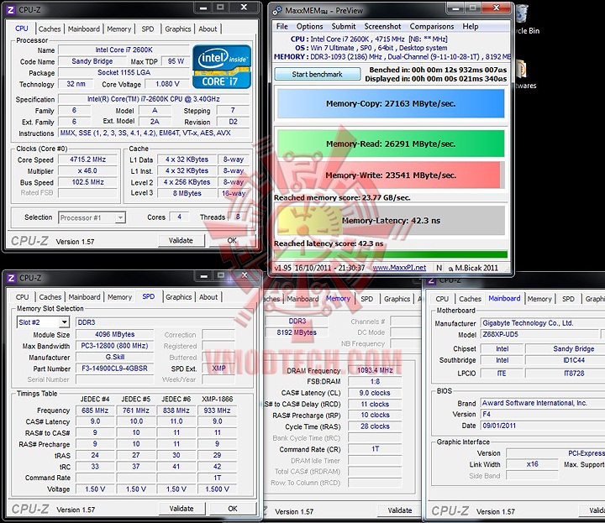Switch to CPU tab in SPD window

pos(22,297)
